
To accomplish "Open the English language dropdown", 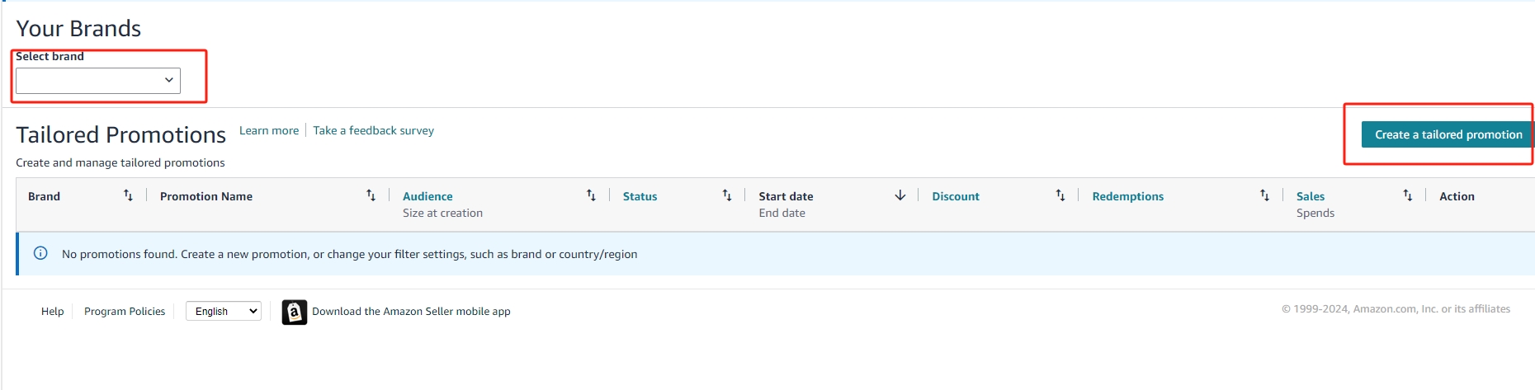I will [x=224, y=311].
